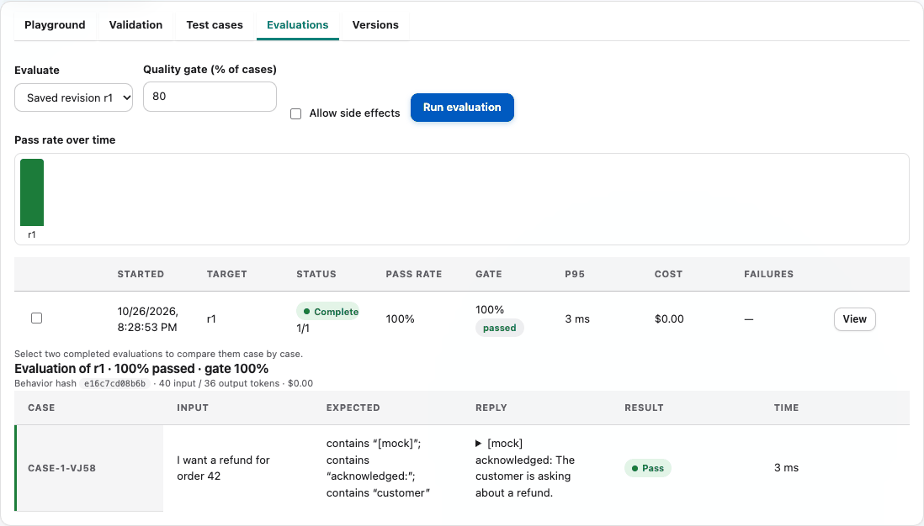The width and height of the screenshot is (924, 526).
Task: Open the Validation tab
Action: [135, 24]
